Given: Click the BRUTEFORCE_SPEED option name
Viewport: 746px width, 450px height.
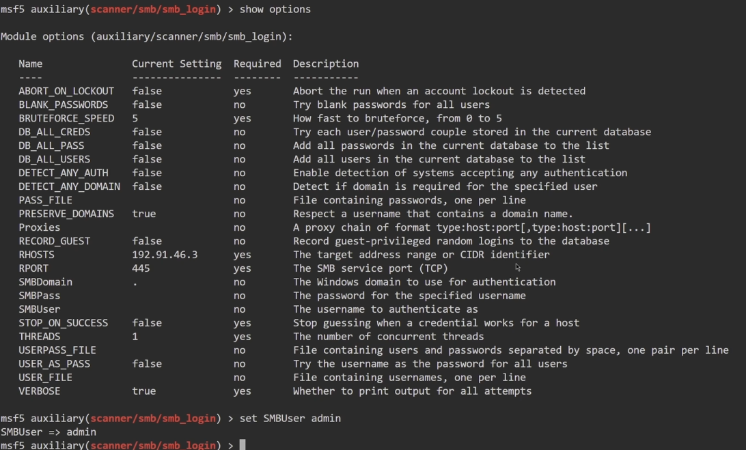Looking at the screenshot, I should [x=66, y=118].
